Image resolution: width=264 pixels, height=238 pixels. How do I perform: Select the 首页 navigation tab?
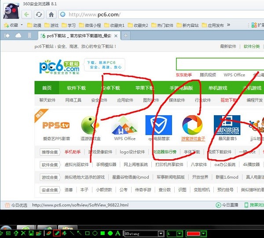coord(47,88)
